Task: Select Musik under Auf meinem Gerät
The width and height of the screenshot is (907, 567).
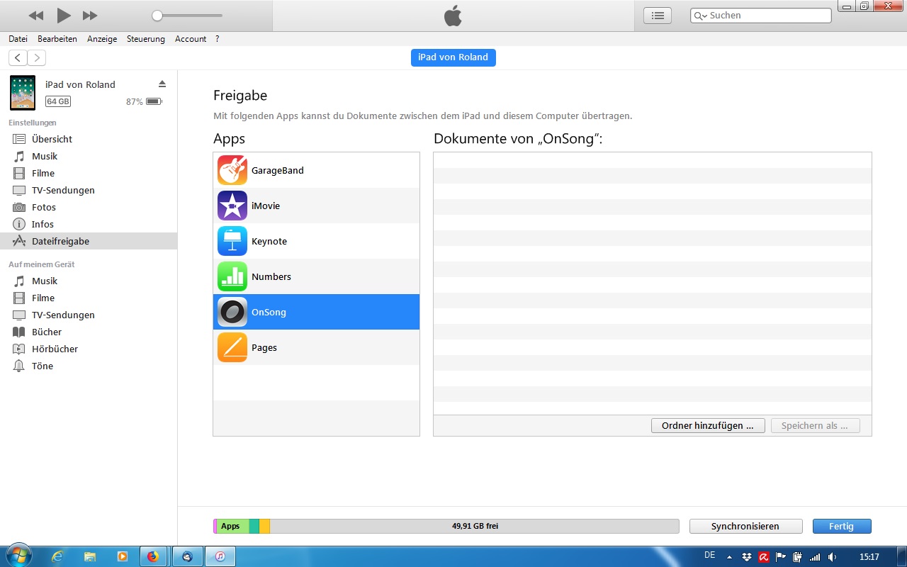Action: (x=89, y=281)
